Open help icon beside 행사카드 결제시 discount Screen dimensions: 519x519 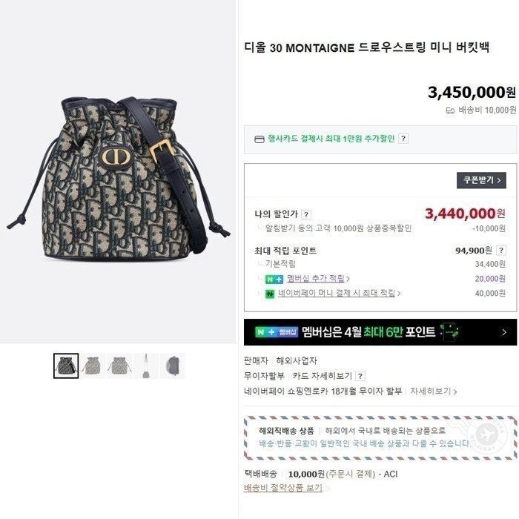point(403,139)
